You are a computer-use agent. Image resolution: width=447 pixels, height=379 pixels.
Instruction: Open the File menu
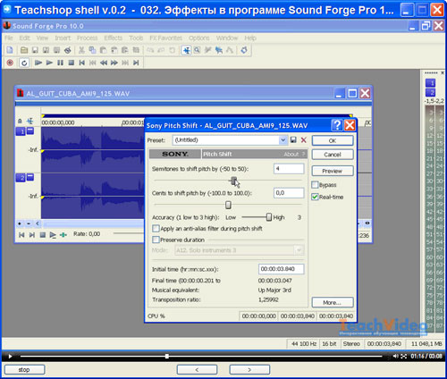click(9, 38)
